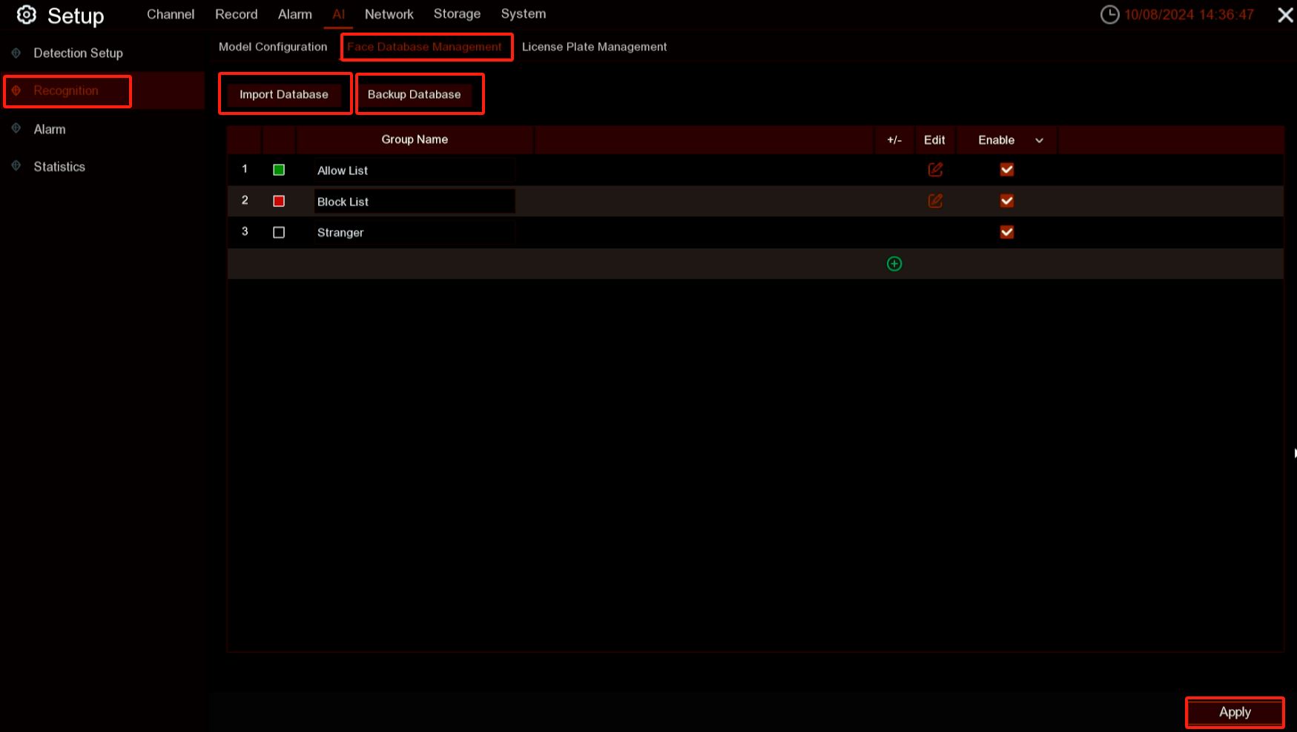
Task: Select the AI menu tab
Action: pyautogui.click(x=339, y=14)
